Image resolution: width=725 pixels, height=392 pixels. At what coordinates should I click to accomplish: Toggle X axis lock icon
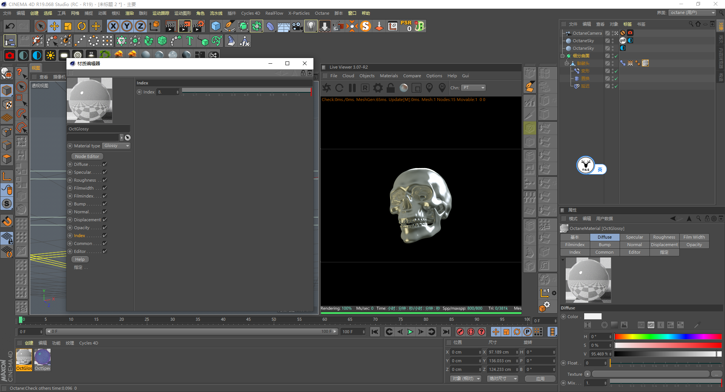pyautogui.click(x=113, y=26)
